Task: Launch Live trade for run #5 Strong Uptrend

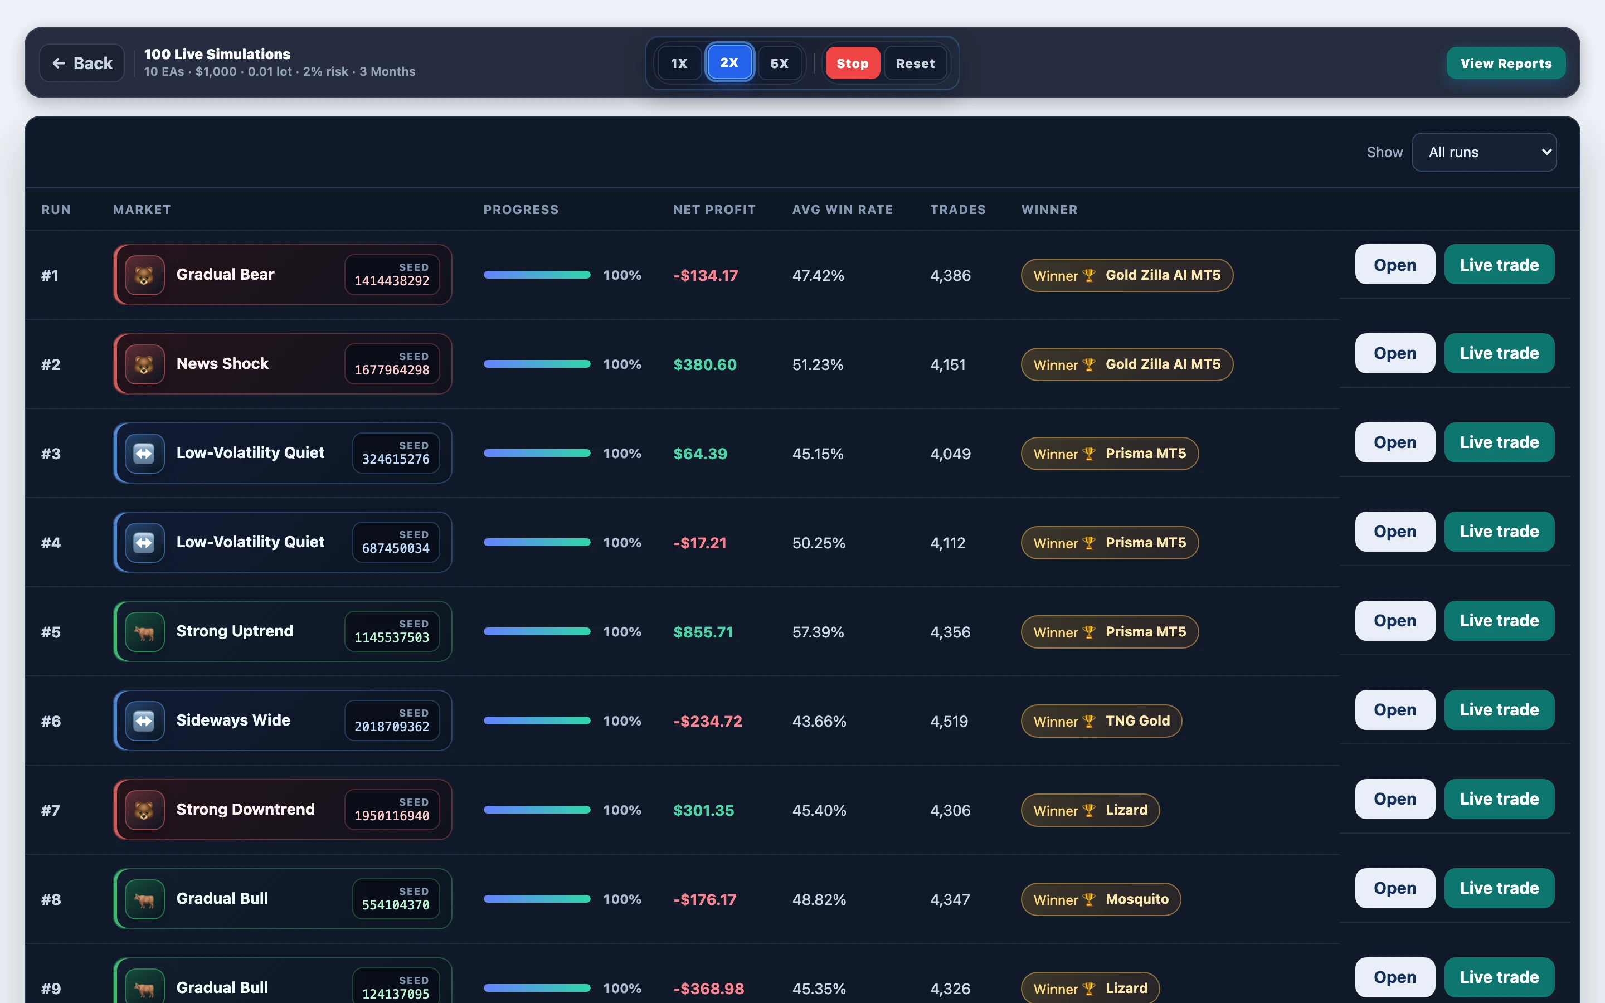Action: pos(1499,621)
